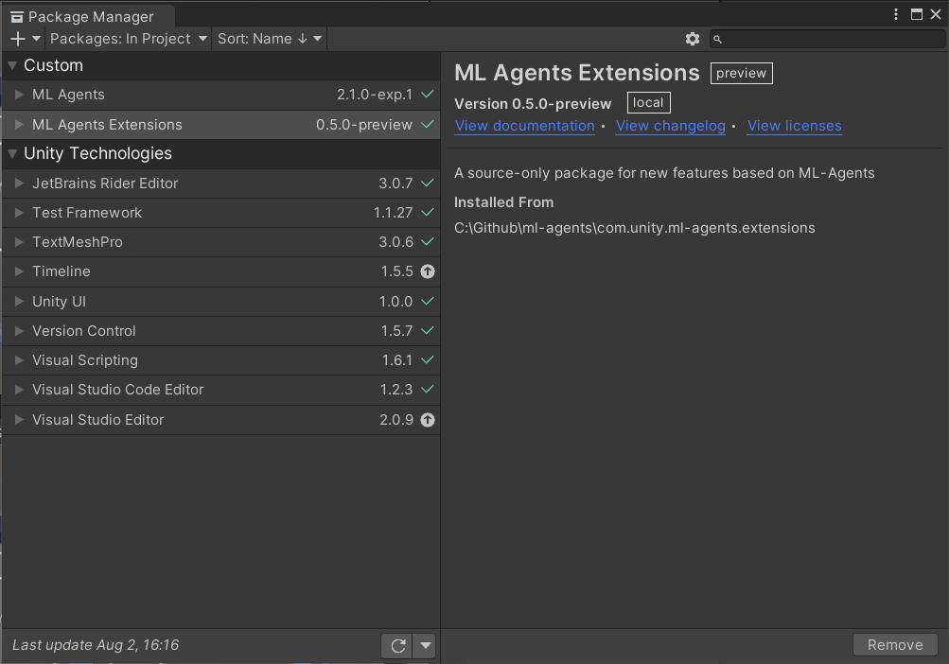The image size is (949, 664).
Task: Click the add package plus icon
Action: click(x=18, y=39)
